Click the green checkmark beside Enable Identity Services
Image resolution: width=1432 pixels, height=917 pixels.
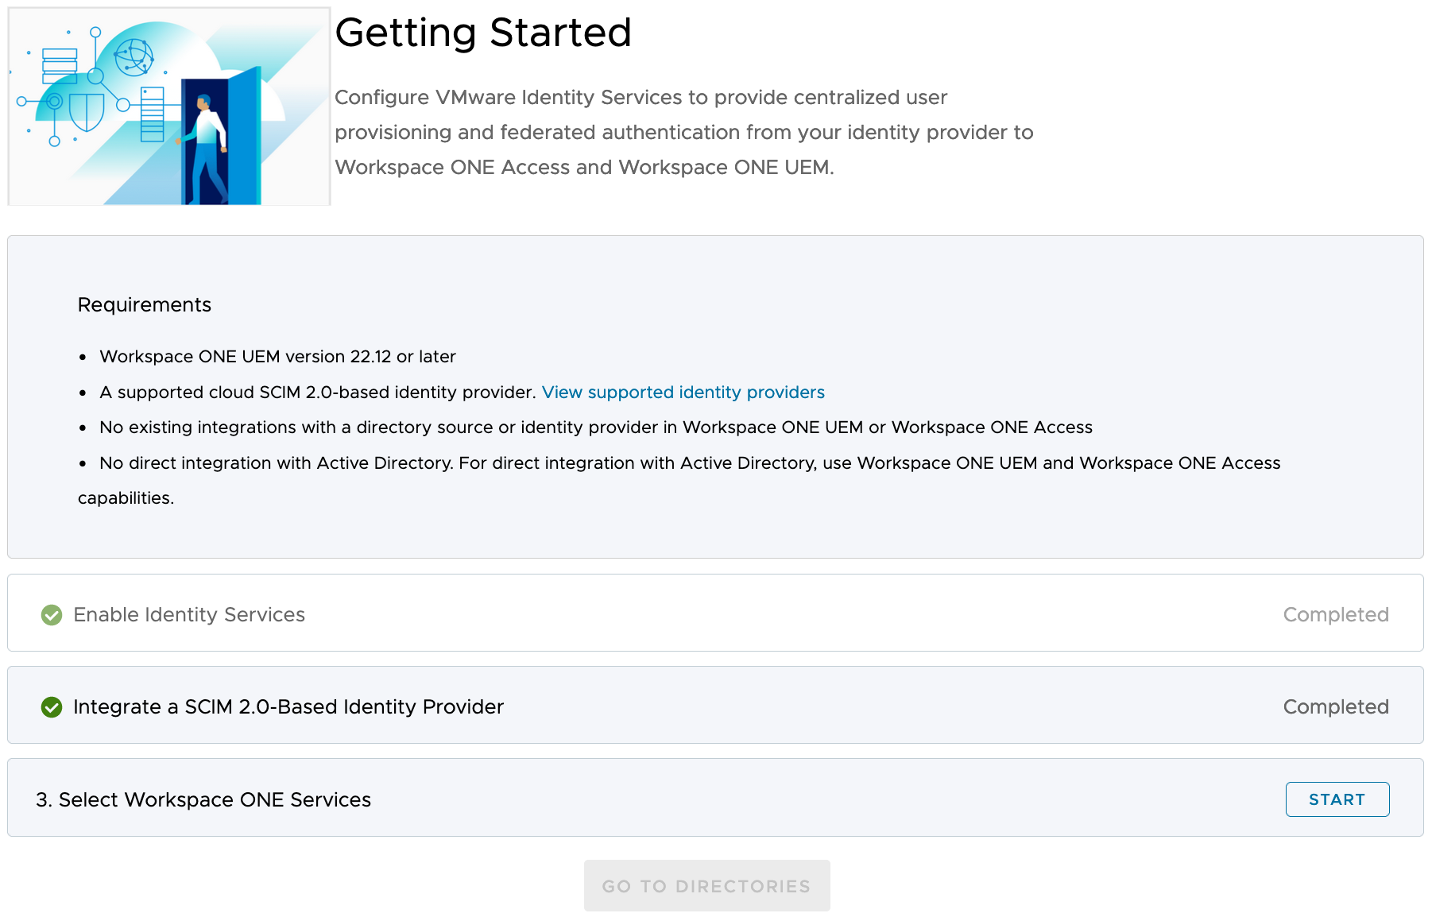pos(52,615)
